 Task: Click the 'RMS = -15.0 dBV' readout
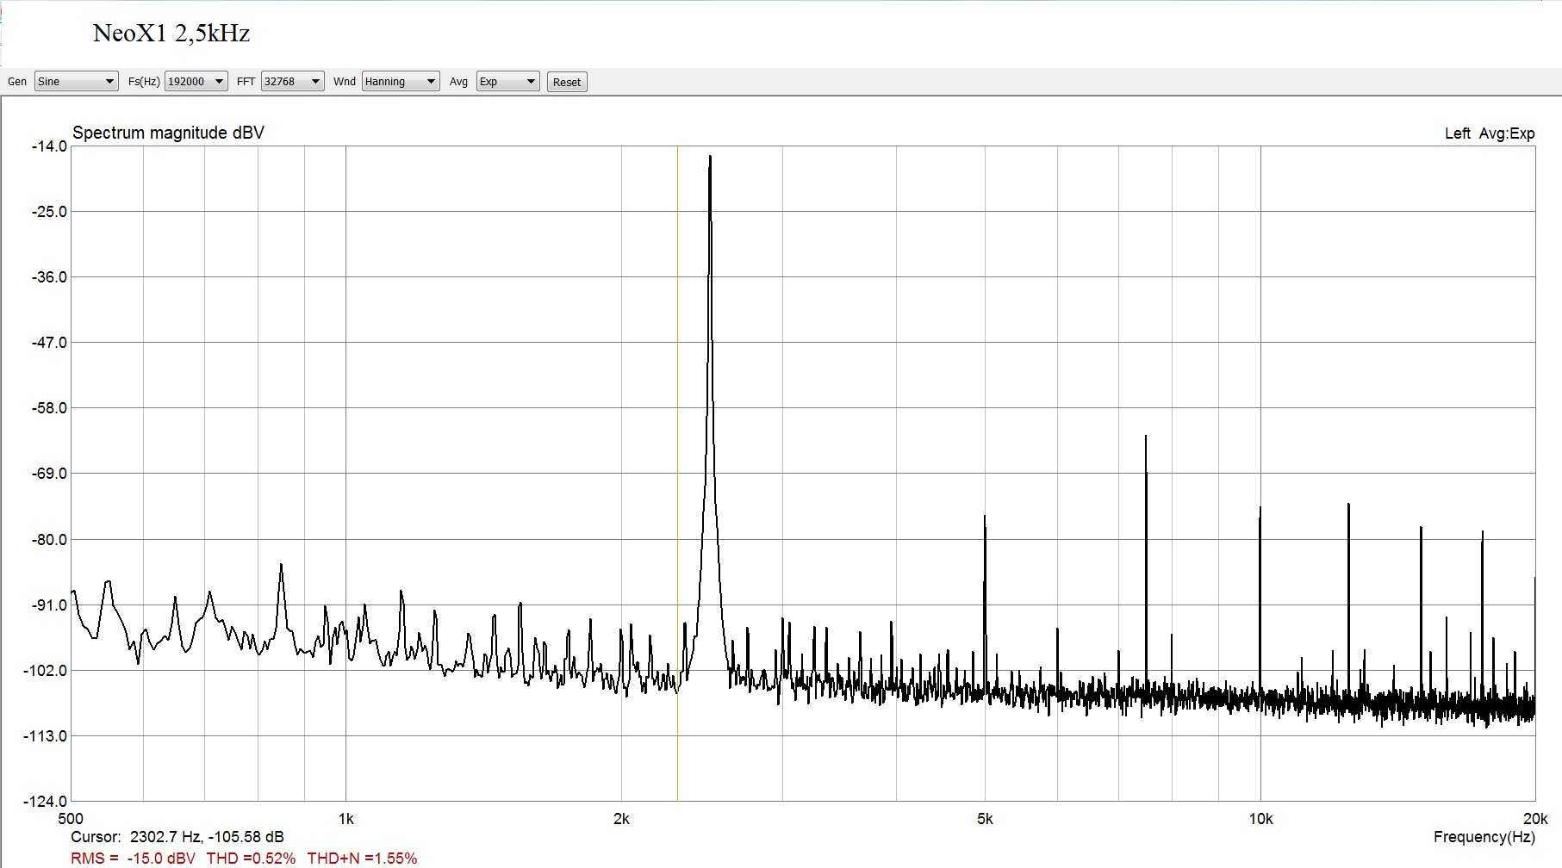coord(133,859)
